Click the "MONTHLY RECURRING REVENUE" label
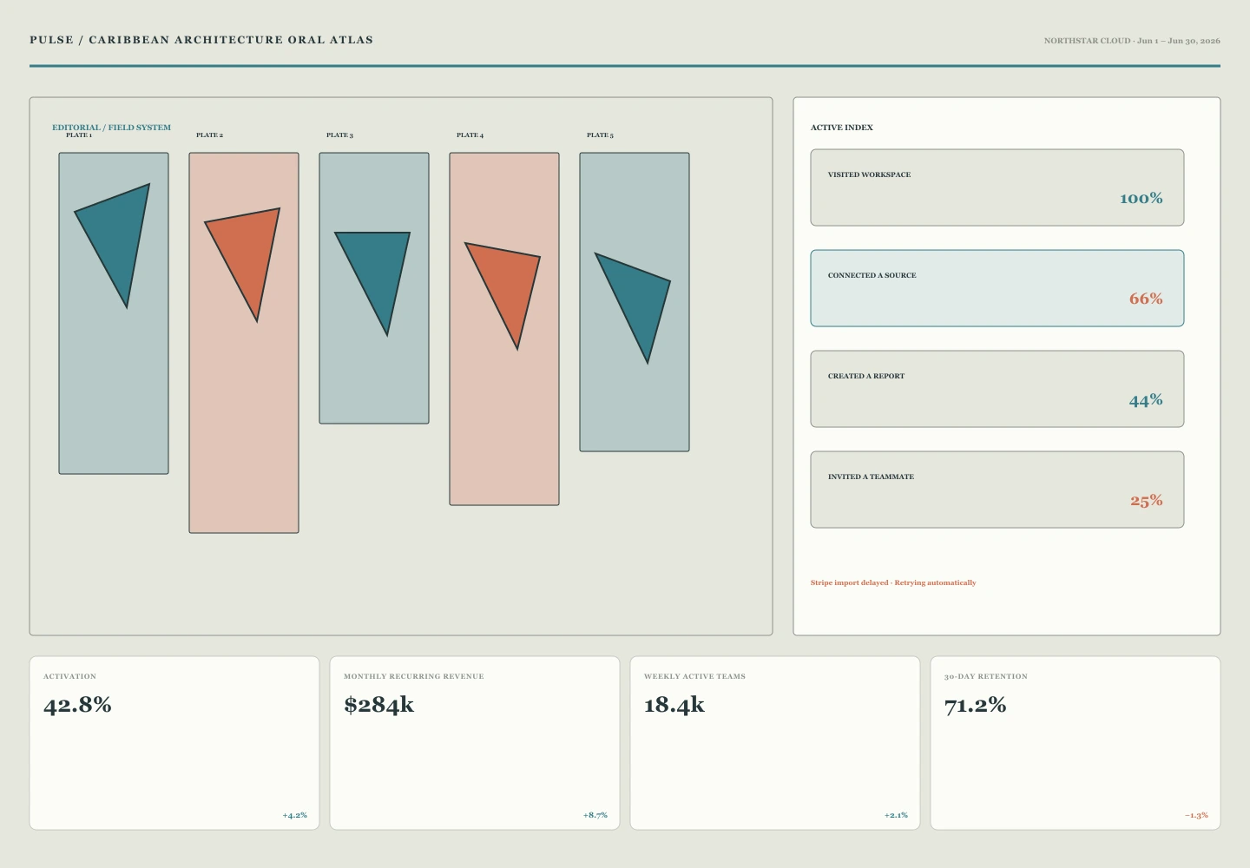Viewport: 1250px width, 868px height. point(414,676)
